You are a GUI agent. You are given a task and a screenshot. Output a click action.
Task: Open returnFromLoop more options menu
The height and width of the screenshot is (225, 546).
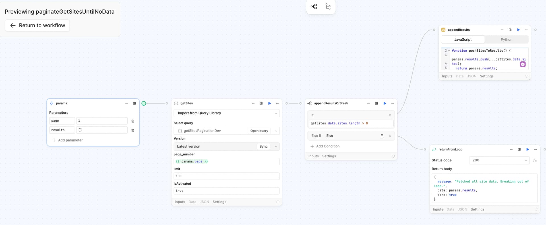pos(535,149)
